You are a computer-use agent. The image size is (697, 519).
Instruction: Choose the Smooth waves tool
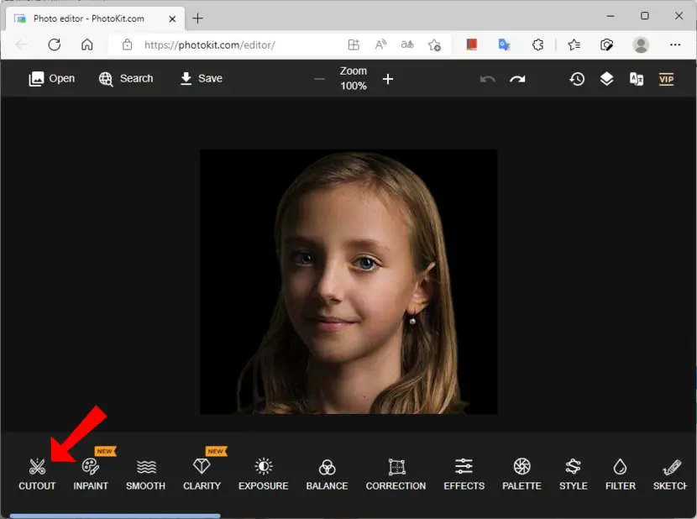(146, 474)
